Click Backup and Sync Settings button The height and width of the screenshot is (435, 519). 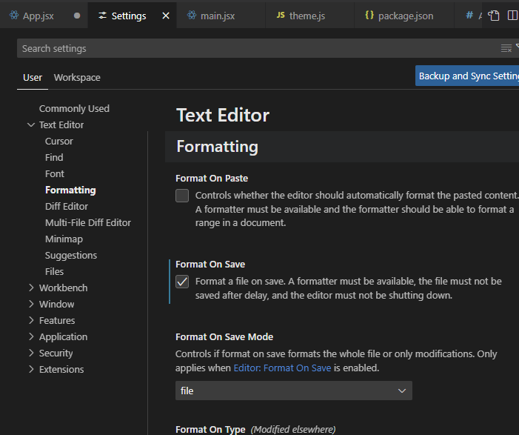pos(468,76)
